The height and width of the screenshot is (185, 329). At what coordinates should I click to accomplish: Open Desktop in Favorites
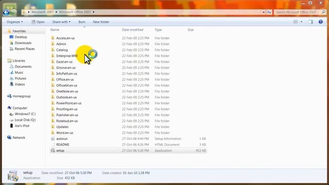pos(21,37)
